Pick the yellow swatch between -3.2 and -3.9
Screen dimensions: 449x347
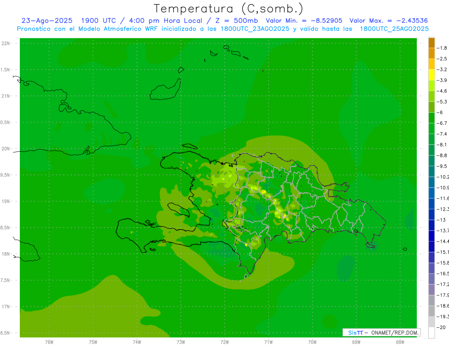[x=431, y=75]
